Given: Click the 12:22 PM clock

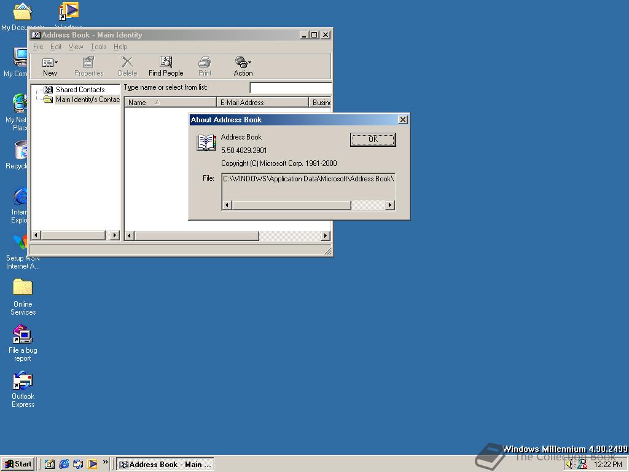Looking at the screenshot, I should click(608, 465).
